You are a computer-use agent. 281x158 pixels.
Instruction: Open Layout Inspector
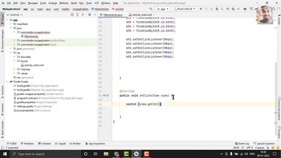pos(264,144)
